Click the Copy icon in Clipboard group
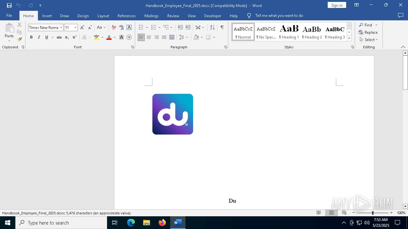The height and width of the screenshot is (229, 408). [19, 32]
